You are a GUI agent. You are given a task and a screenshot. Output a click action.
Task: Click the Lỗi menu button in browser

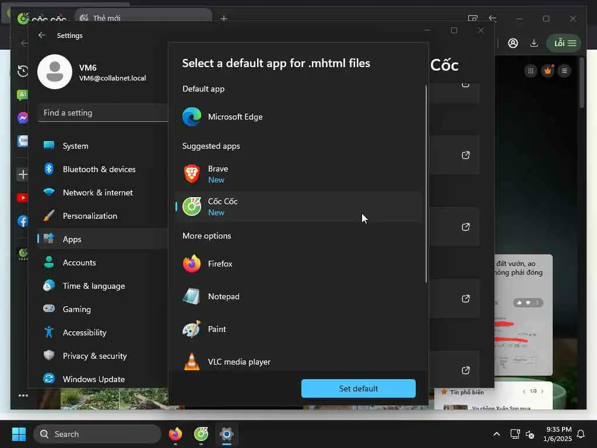564,43
